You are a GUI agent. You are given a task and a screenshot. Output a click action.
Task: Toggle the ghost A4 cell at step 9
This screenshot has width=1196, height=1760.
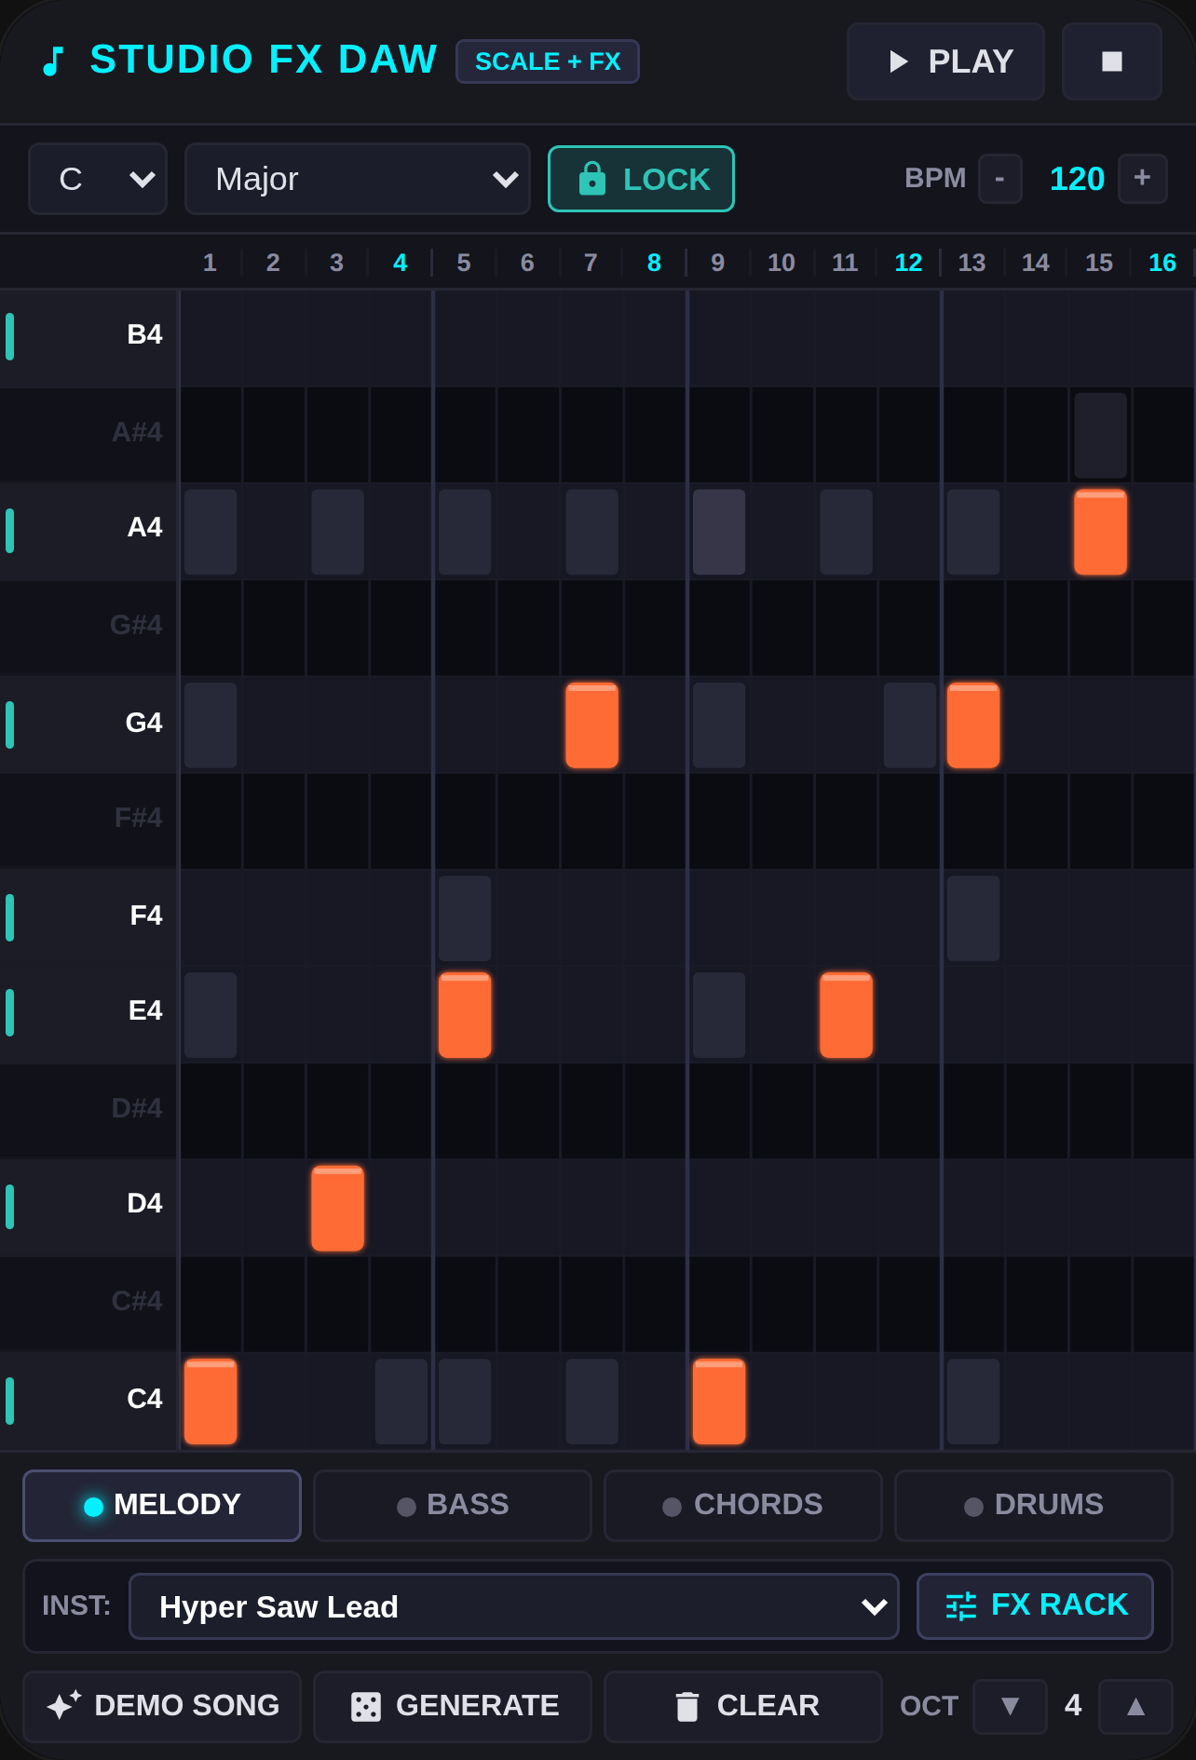pos(719,532)
